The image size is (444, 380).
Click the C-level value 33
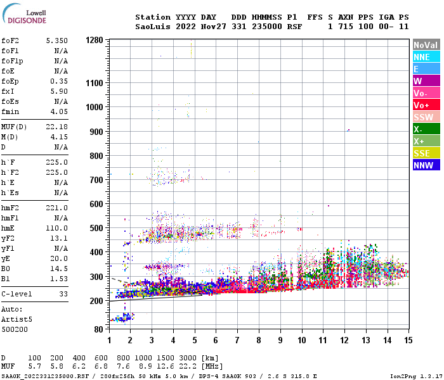tap(63, 294)
